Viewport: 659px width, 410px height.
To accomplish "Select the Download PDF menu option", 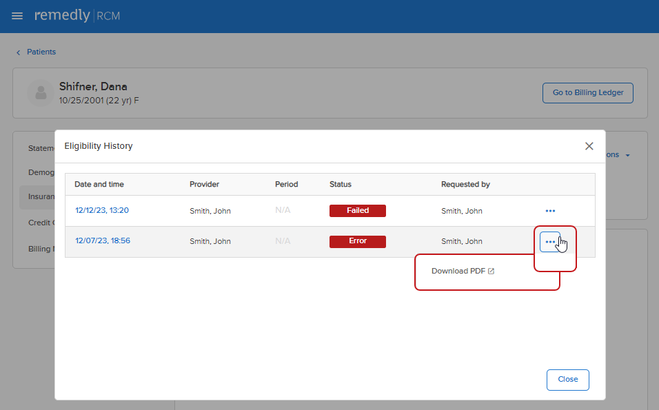I will [458, 271].
